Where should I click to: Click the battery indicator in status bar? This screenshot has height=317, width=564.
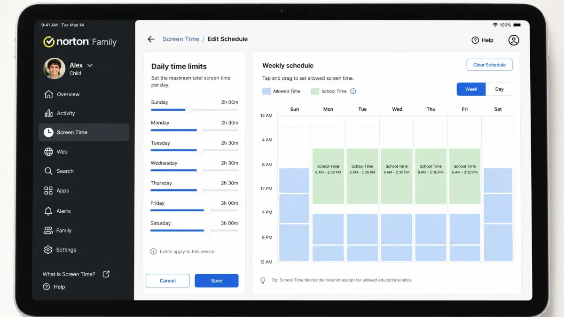pos(517,25)
